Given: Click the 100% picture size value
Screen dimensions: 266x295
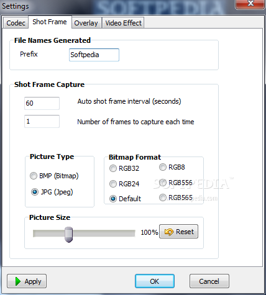Looking at the screenshot, I should [x=149, y=232].
